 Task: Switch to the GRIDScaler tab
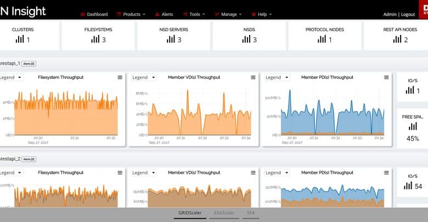tap(190, 213)
